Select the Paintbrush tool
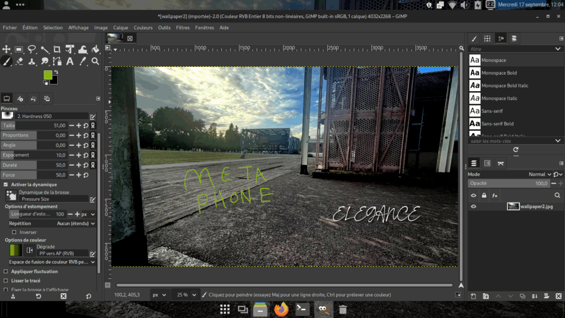Image resolution: width=565 pixels, height=318 pixels. coord(7,62)
